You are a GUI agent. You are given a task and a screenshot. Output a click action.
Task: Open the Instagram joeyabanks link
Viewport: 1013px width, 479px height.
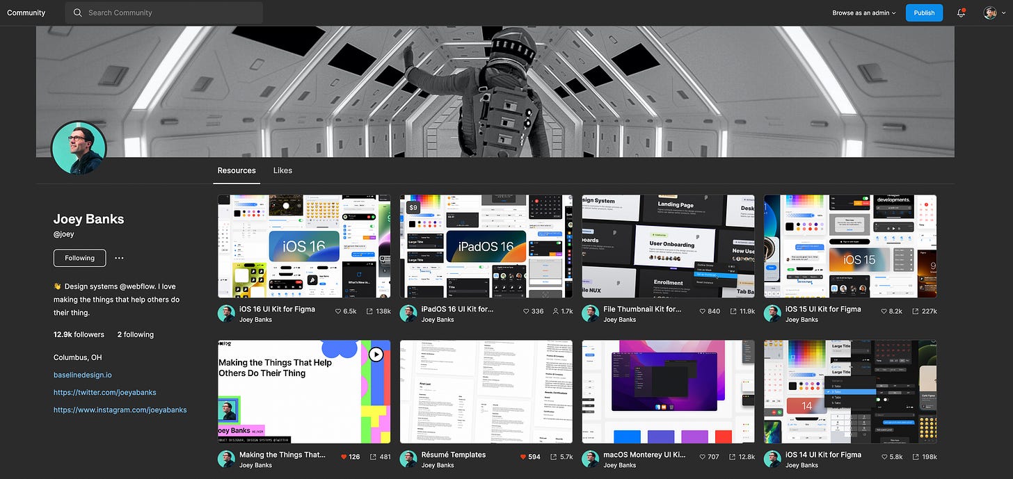click(x=120, y=410)
